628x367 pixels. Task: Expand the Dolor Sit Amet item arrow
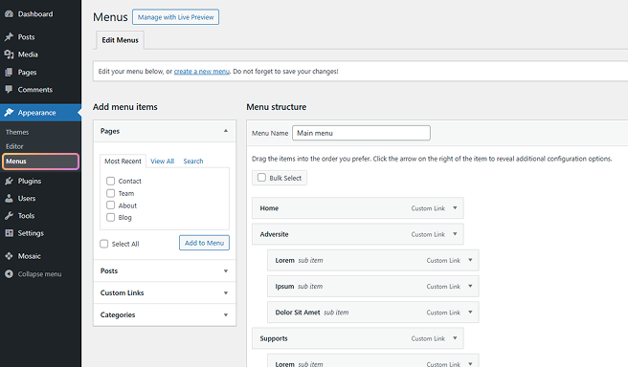pos(470,313)
